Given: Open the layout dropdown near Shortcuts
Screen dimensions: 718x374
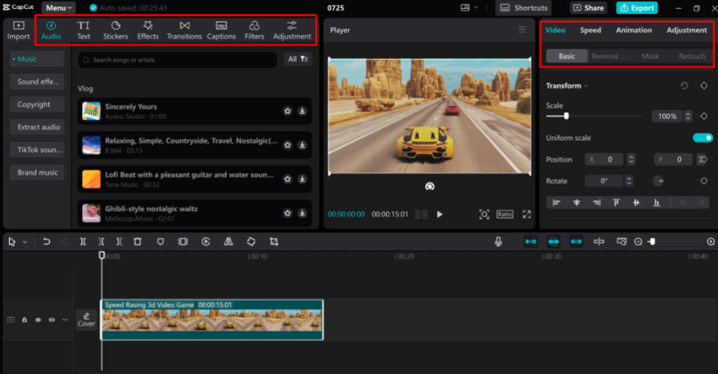Looking at the screenshot, I should tap(469, 8).
